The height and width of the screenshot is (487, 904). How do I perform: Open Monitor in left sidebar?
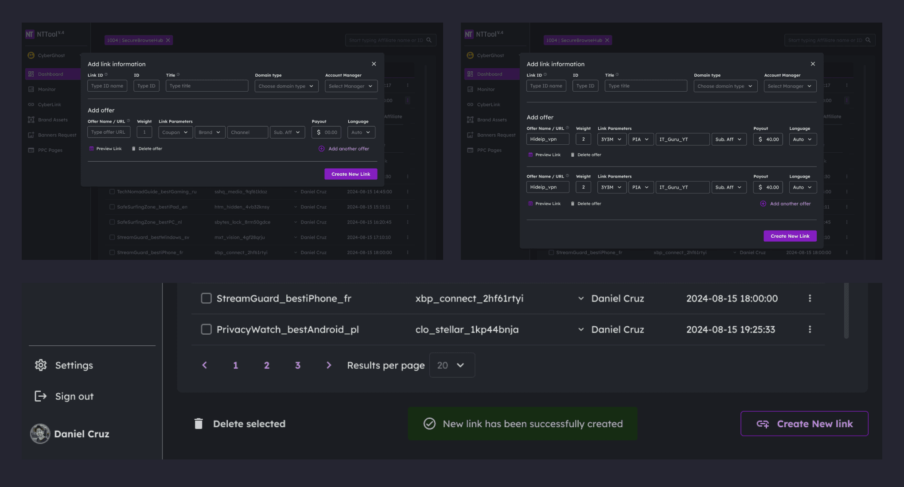47,89
